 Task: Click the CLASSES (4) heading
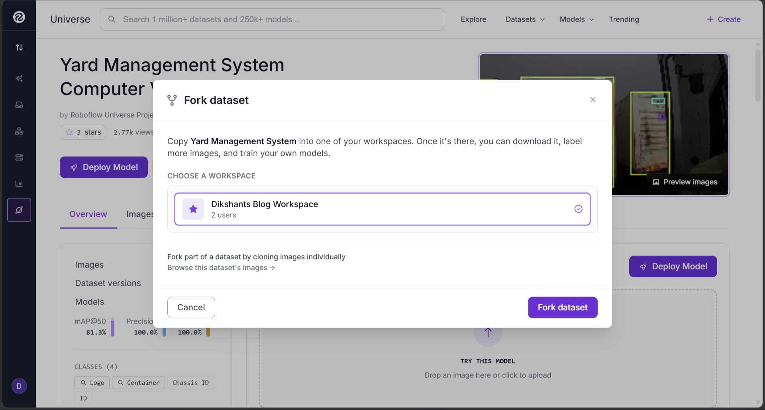[x=96, y=367]
